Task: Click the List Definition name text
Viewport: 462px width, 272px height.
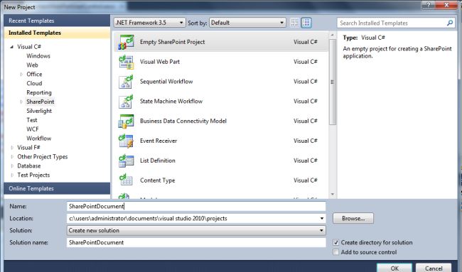Action: pyautogui.click(x=158, y=161)
